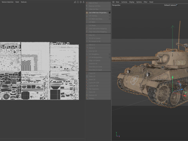Choose the Remap command
This screenshot has width=188, height=141.
[98, 98]
